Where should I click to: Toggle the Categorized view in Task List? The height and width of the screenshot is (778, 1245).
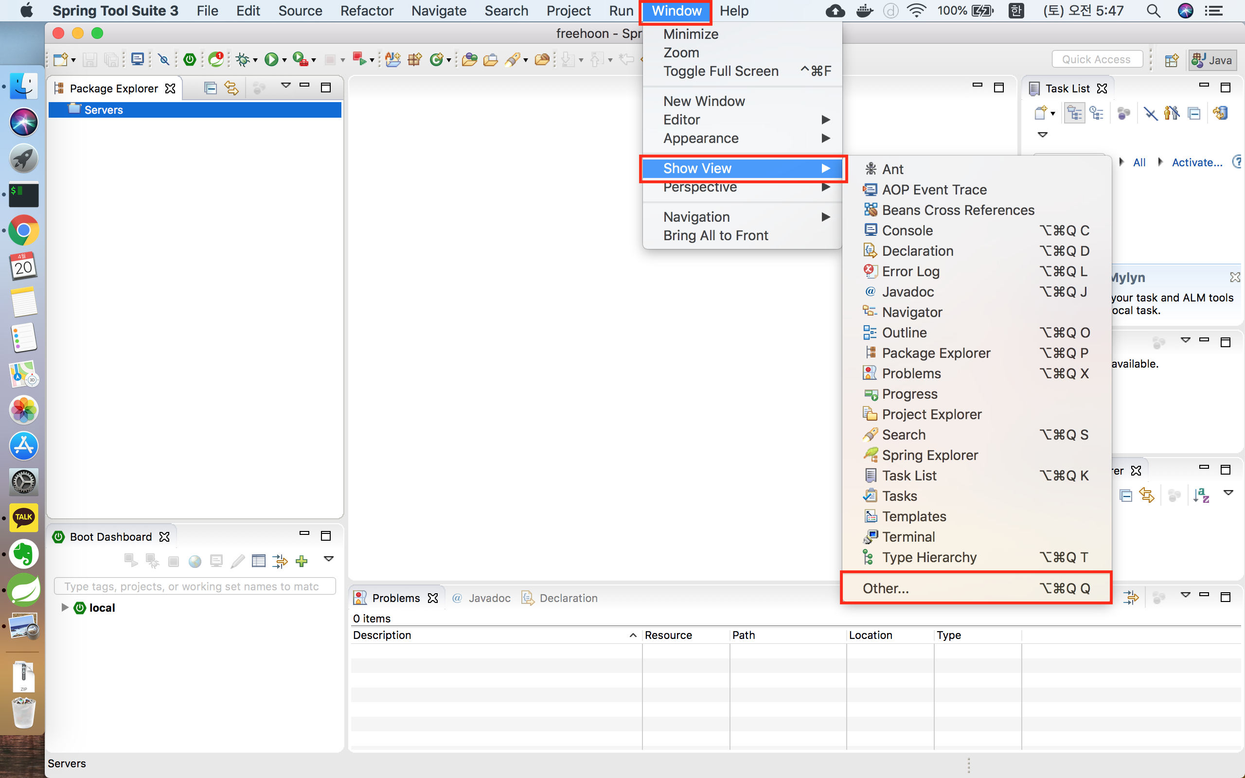click(x=1074, y=113)
